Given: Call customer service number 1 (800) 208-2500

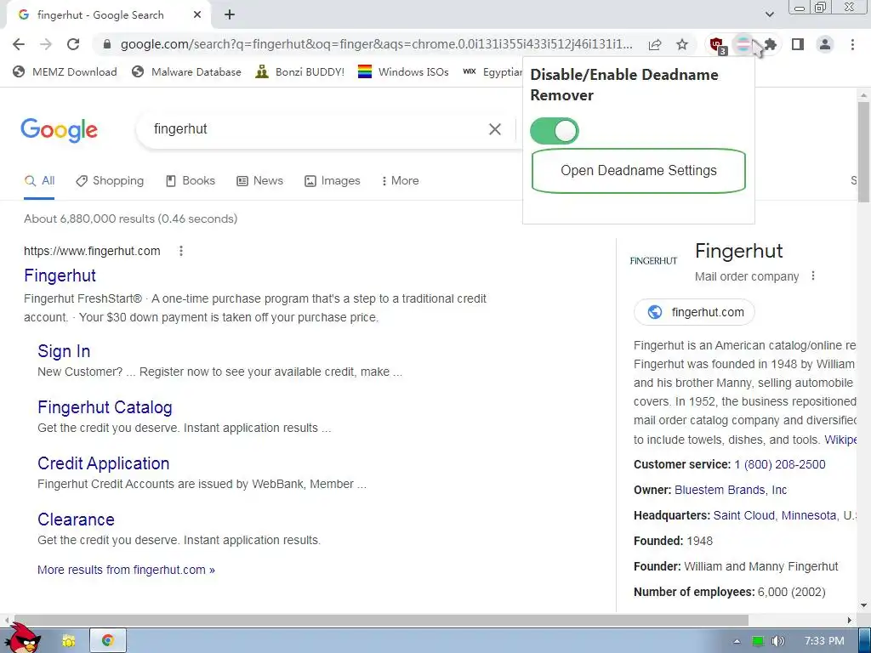Looking at the screenshot, I should (780, 465).
